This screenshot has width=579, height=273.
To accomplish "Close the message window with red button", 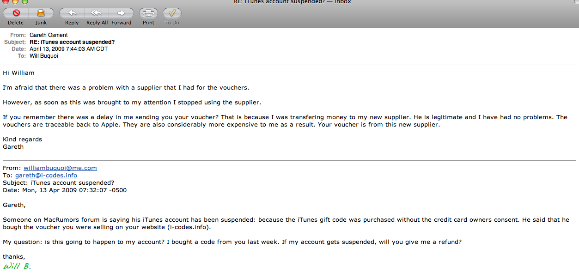I will pos(5,2).
